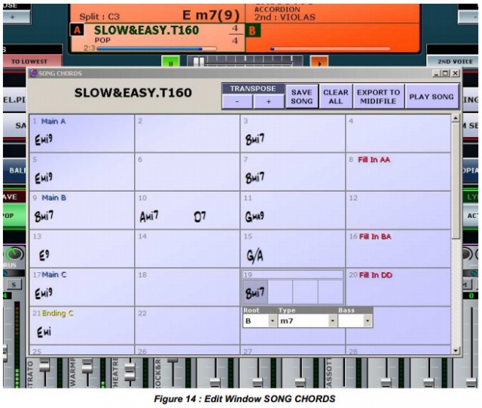The image size is (482, 408).
Task: Click the Song Chords window title icon
Action: tap(33, 73)
